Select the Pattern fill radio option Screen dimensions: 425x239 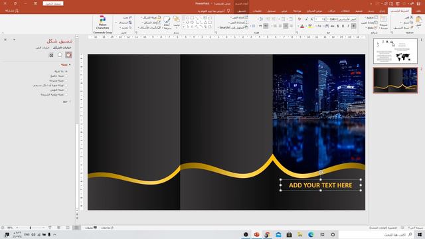click(x=66, y=90)
